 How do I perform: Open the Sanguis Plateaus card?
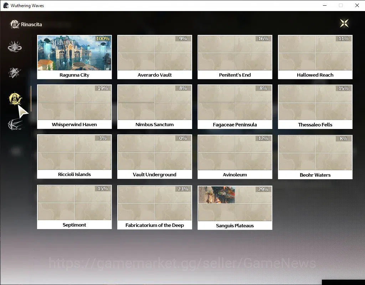click(235, 208)
